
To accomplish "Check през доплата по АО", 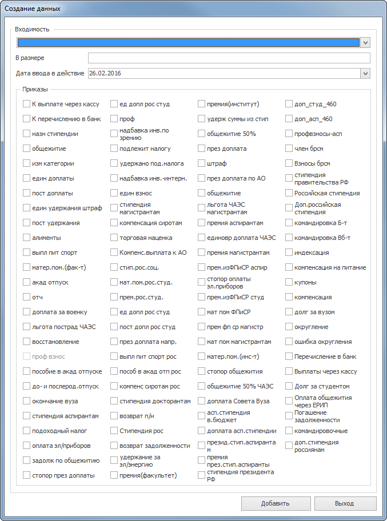I will coord(201,178).
